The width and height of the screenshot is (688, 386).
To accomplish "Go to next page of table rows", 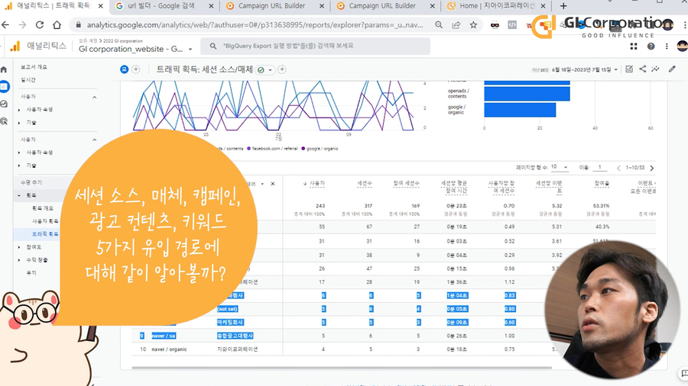I will click(x=652, y=168).
